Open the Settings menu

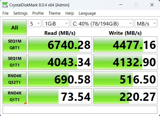click(x=20, y=13)
